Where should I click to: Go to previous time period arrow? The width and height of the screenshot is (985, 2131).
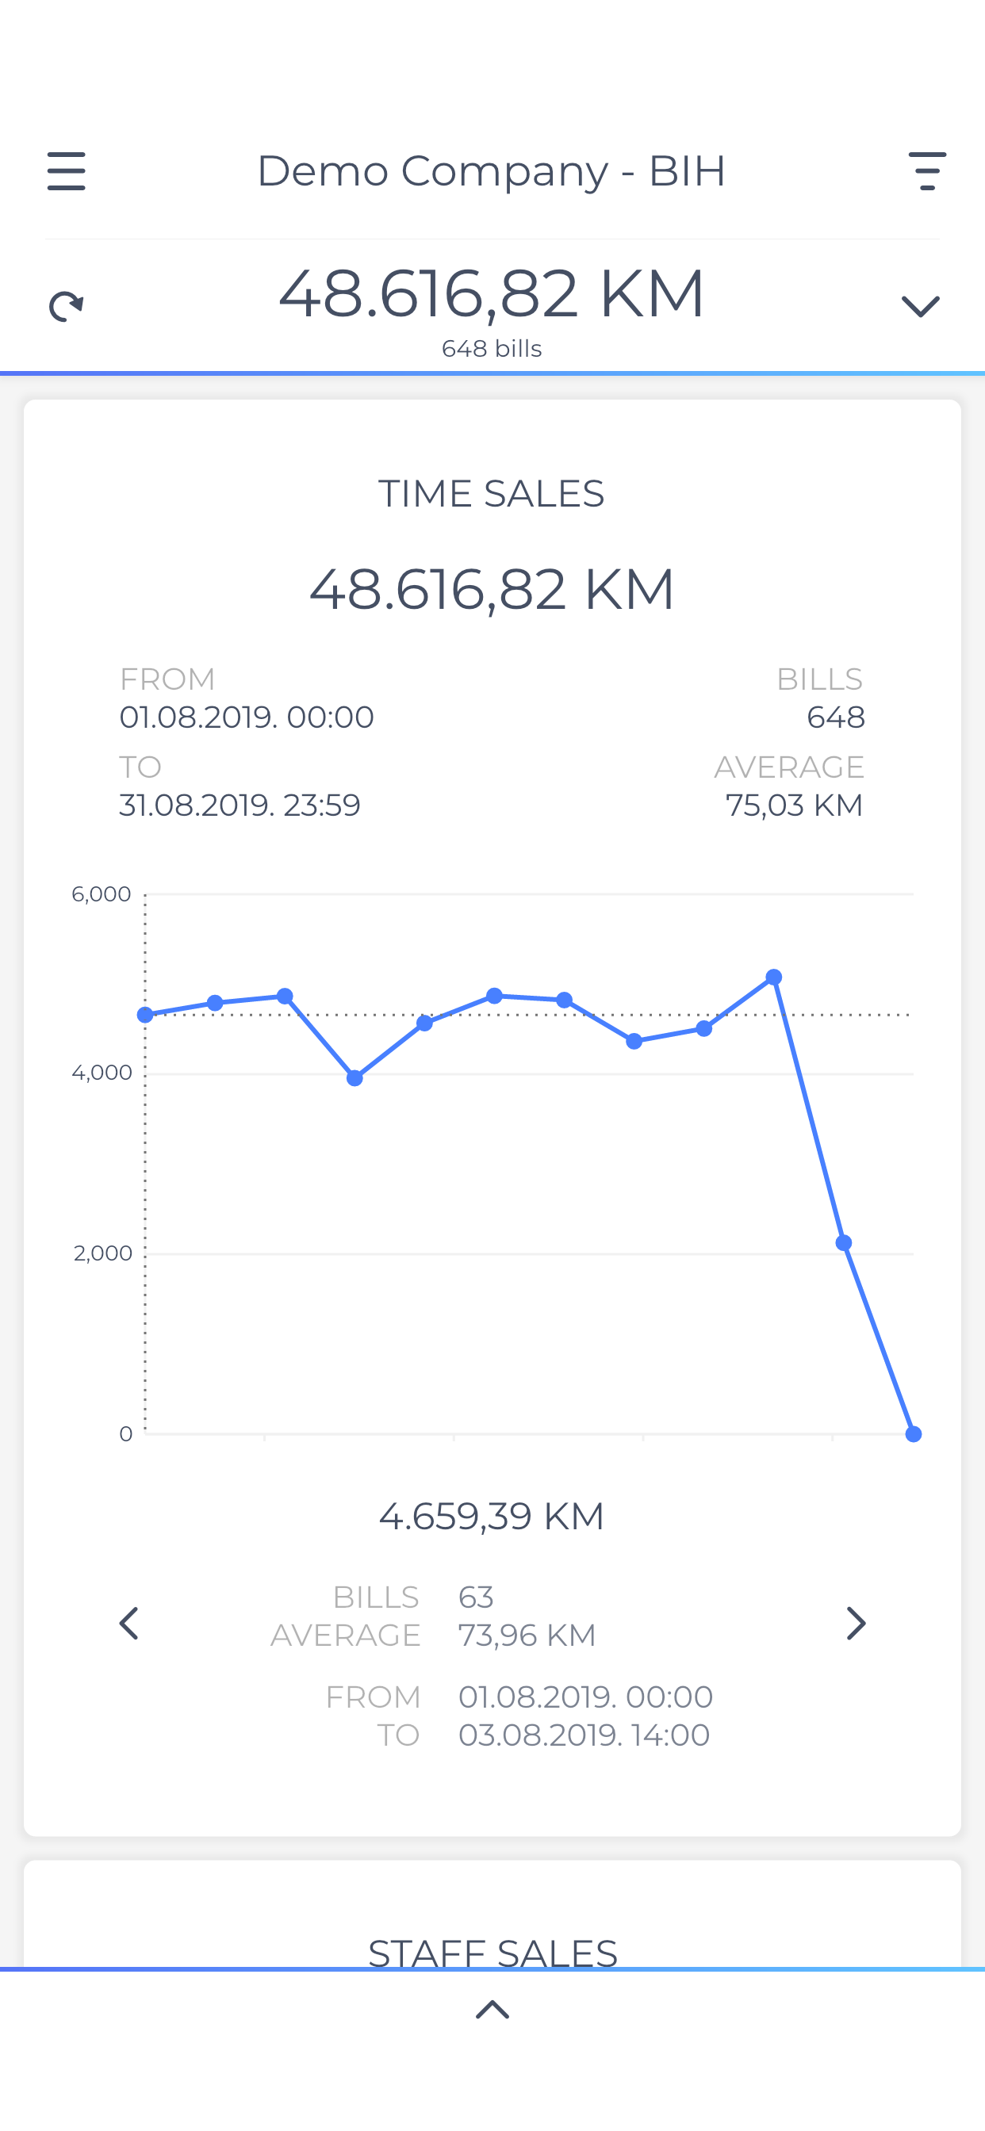[128, 1623]
